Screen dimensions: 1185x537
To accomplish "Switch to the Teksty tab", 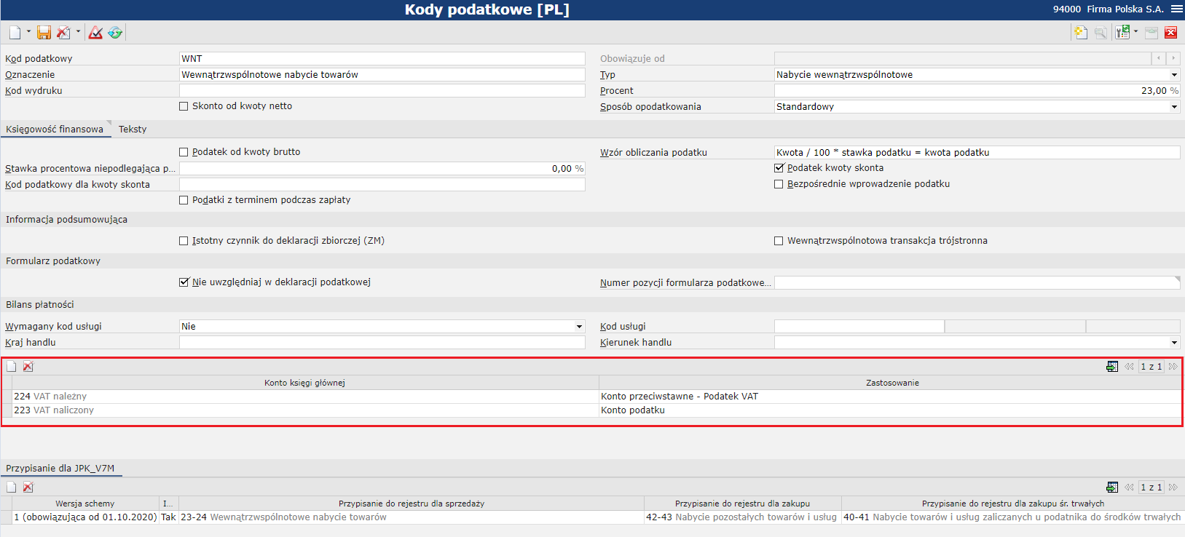I will 133,129.
